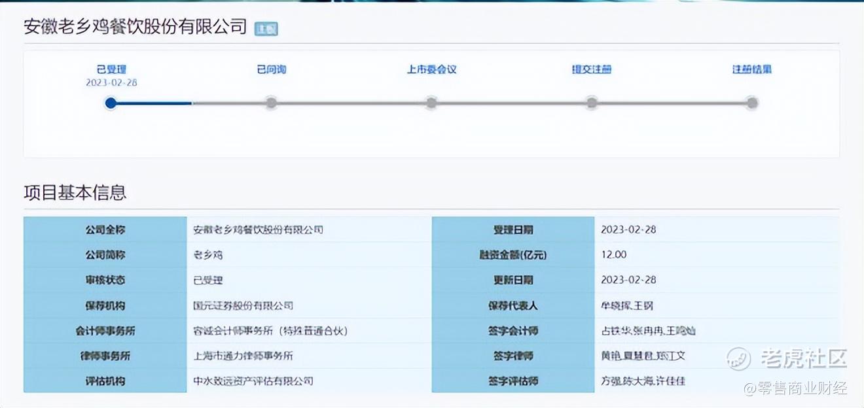Image resolution: width=864 pixels, height=408 pixels.
Task: Click the 会计师事务所 label cell
Action: pyautogui.click(x=105, y=331)
